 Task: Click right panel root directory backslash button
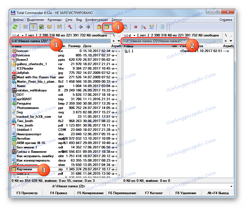pos(226,35)
